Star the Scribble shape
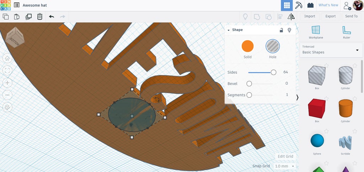Viewport: 364px width, 172px height. pyautogui.click(x=355, y=131)
